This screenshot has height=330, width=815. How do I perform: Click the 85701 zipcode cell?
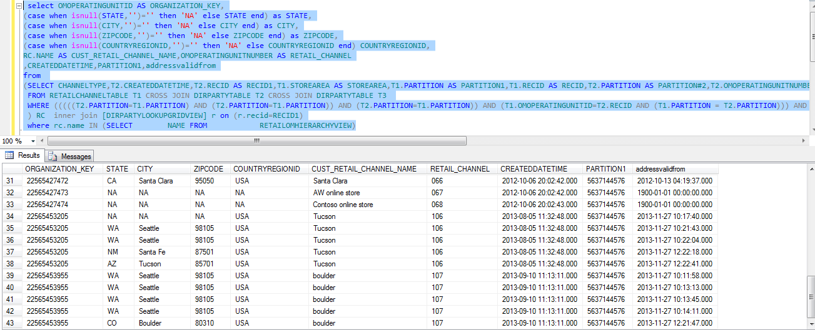(210, 264)
